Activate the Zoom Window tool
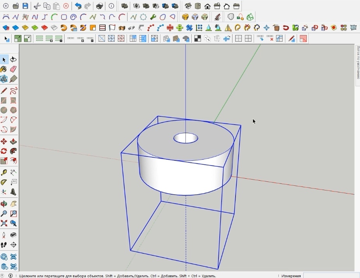The width and height of the screenshot is (360, 278). coord(13,213)
